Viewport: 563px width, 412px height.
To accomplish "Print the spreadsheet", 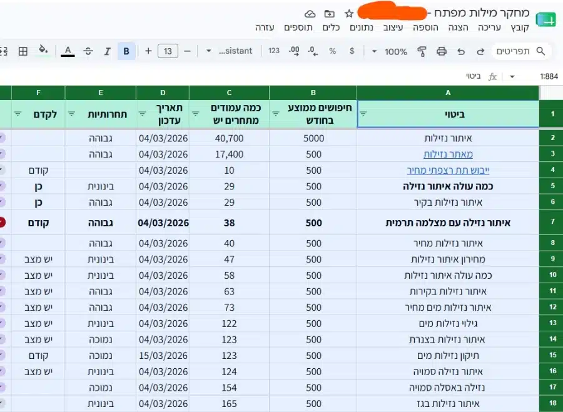I will click(x=441, y=51).
